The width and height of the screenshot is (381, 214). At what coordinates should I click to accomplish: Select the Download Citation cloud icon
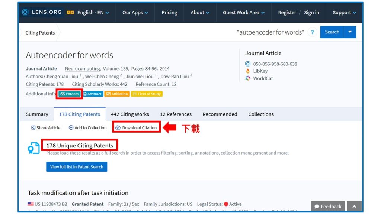coord(118,128)
